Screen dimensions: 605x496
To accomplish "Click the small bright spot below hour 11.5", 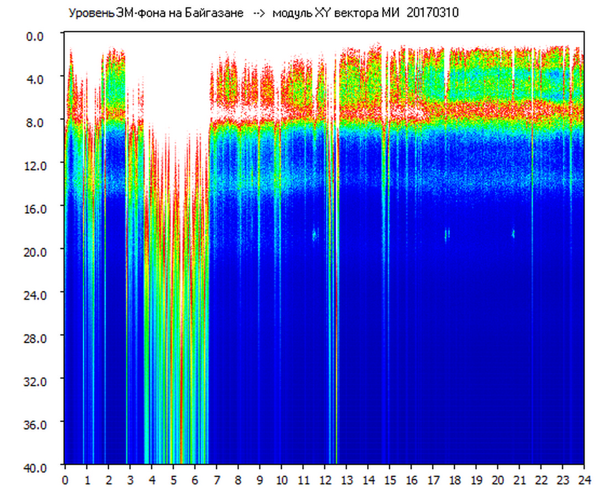I will point(314,234).
